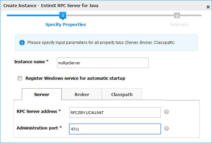
Task: Click the RPC Server address label
Action: tap(39, 111)
